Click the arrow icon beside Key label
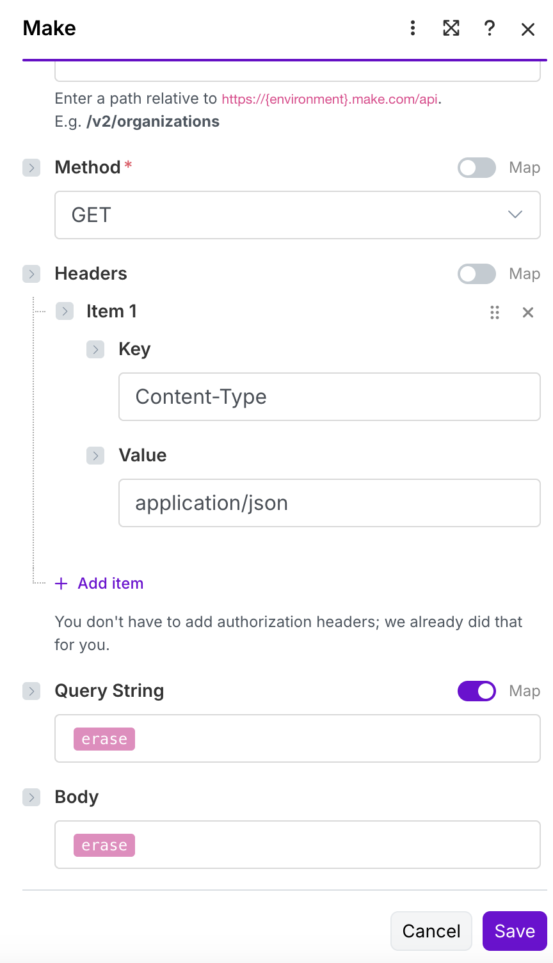This screenshot has width=553, height=963. coord(95,349)
